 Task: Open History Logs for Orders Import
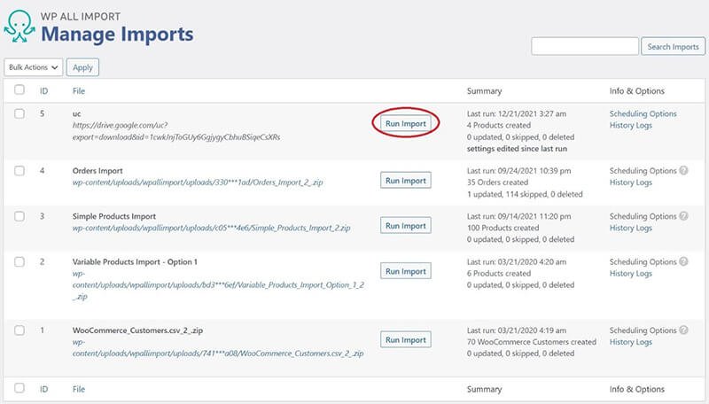[x=631, y=183]
